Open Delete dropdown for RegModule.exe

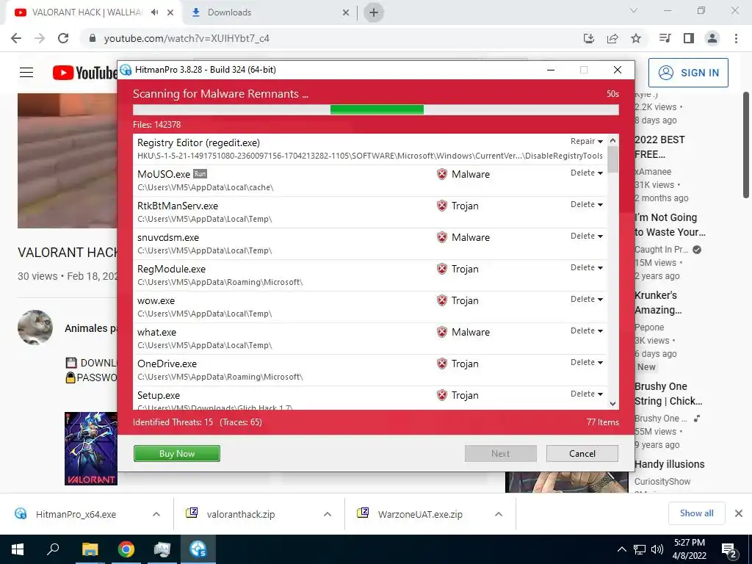click(587, 267)
